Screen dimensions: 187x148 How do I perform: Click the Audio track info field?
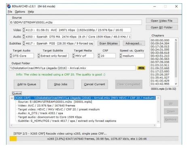[x=78, y=37]
